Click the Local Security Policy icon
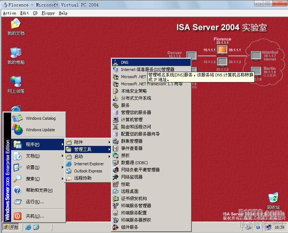The image size is (288, 233). [x=116, y=91]
